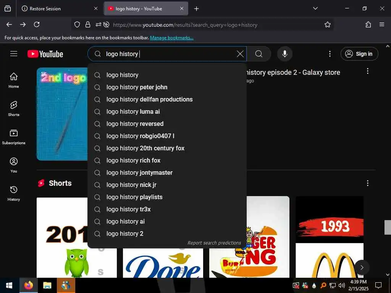Open Shorts in sidebar

point(14,109)
